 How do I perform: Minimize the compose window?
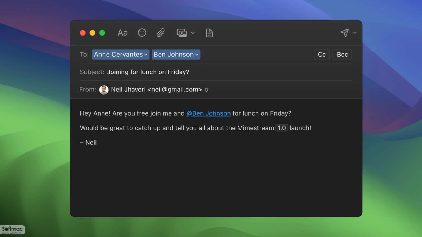[x=93, y=33]
